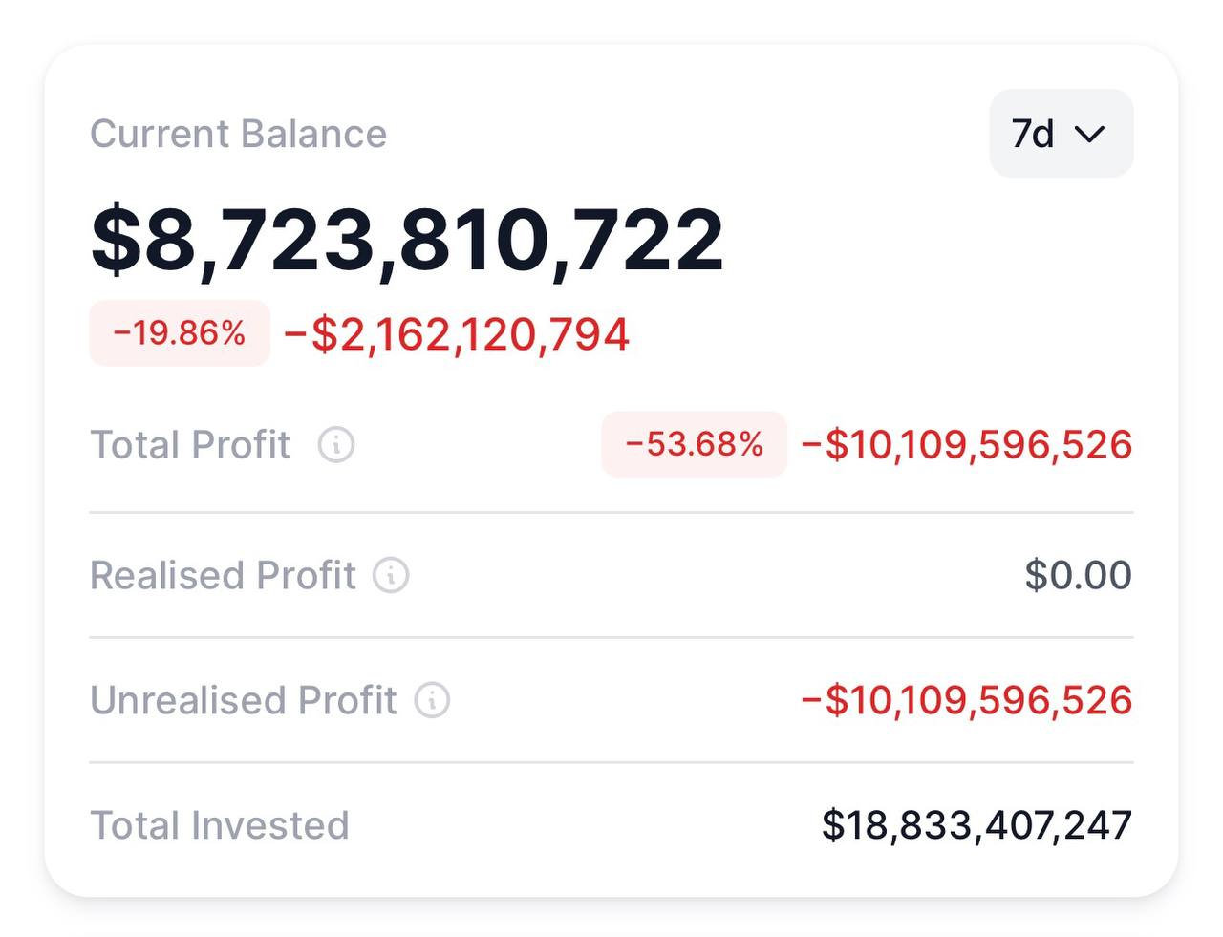This screenshot has width=1223, height=937.
Task: Open the Total Profit info icon
Action: (336, 445)
